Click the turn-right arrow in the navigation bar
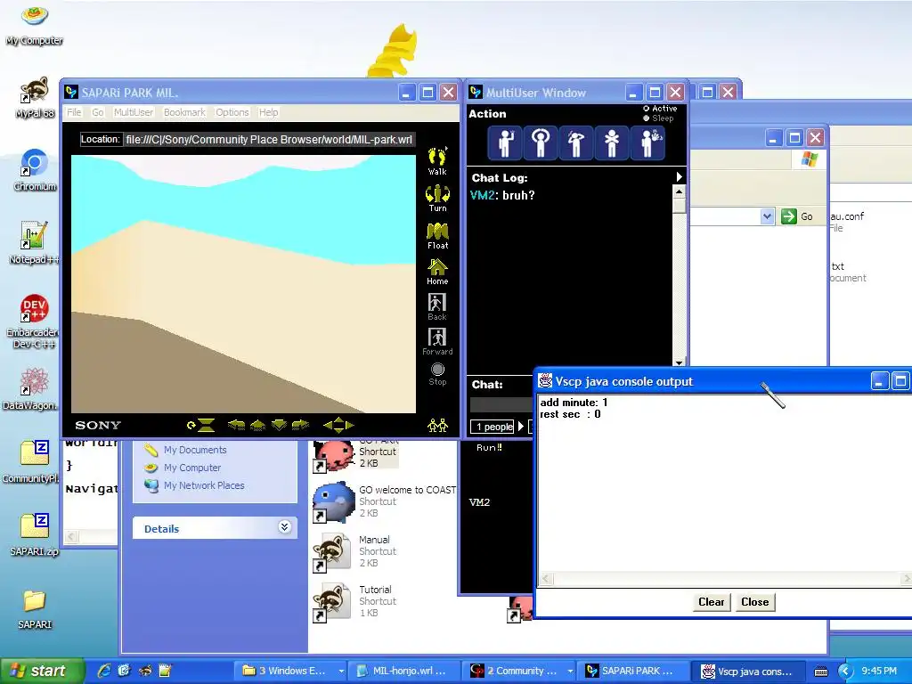The width and height of the screenshot is (912, 684). point(300,426)
